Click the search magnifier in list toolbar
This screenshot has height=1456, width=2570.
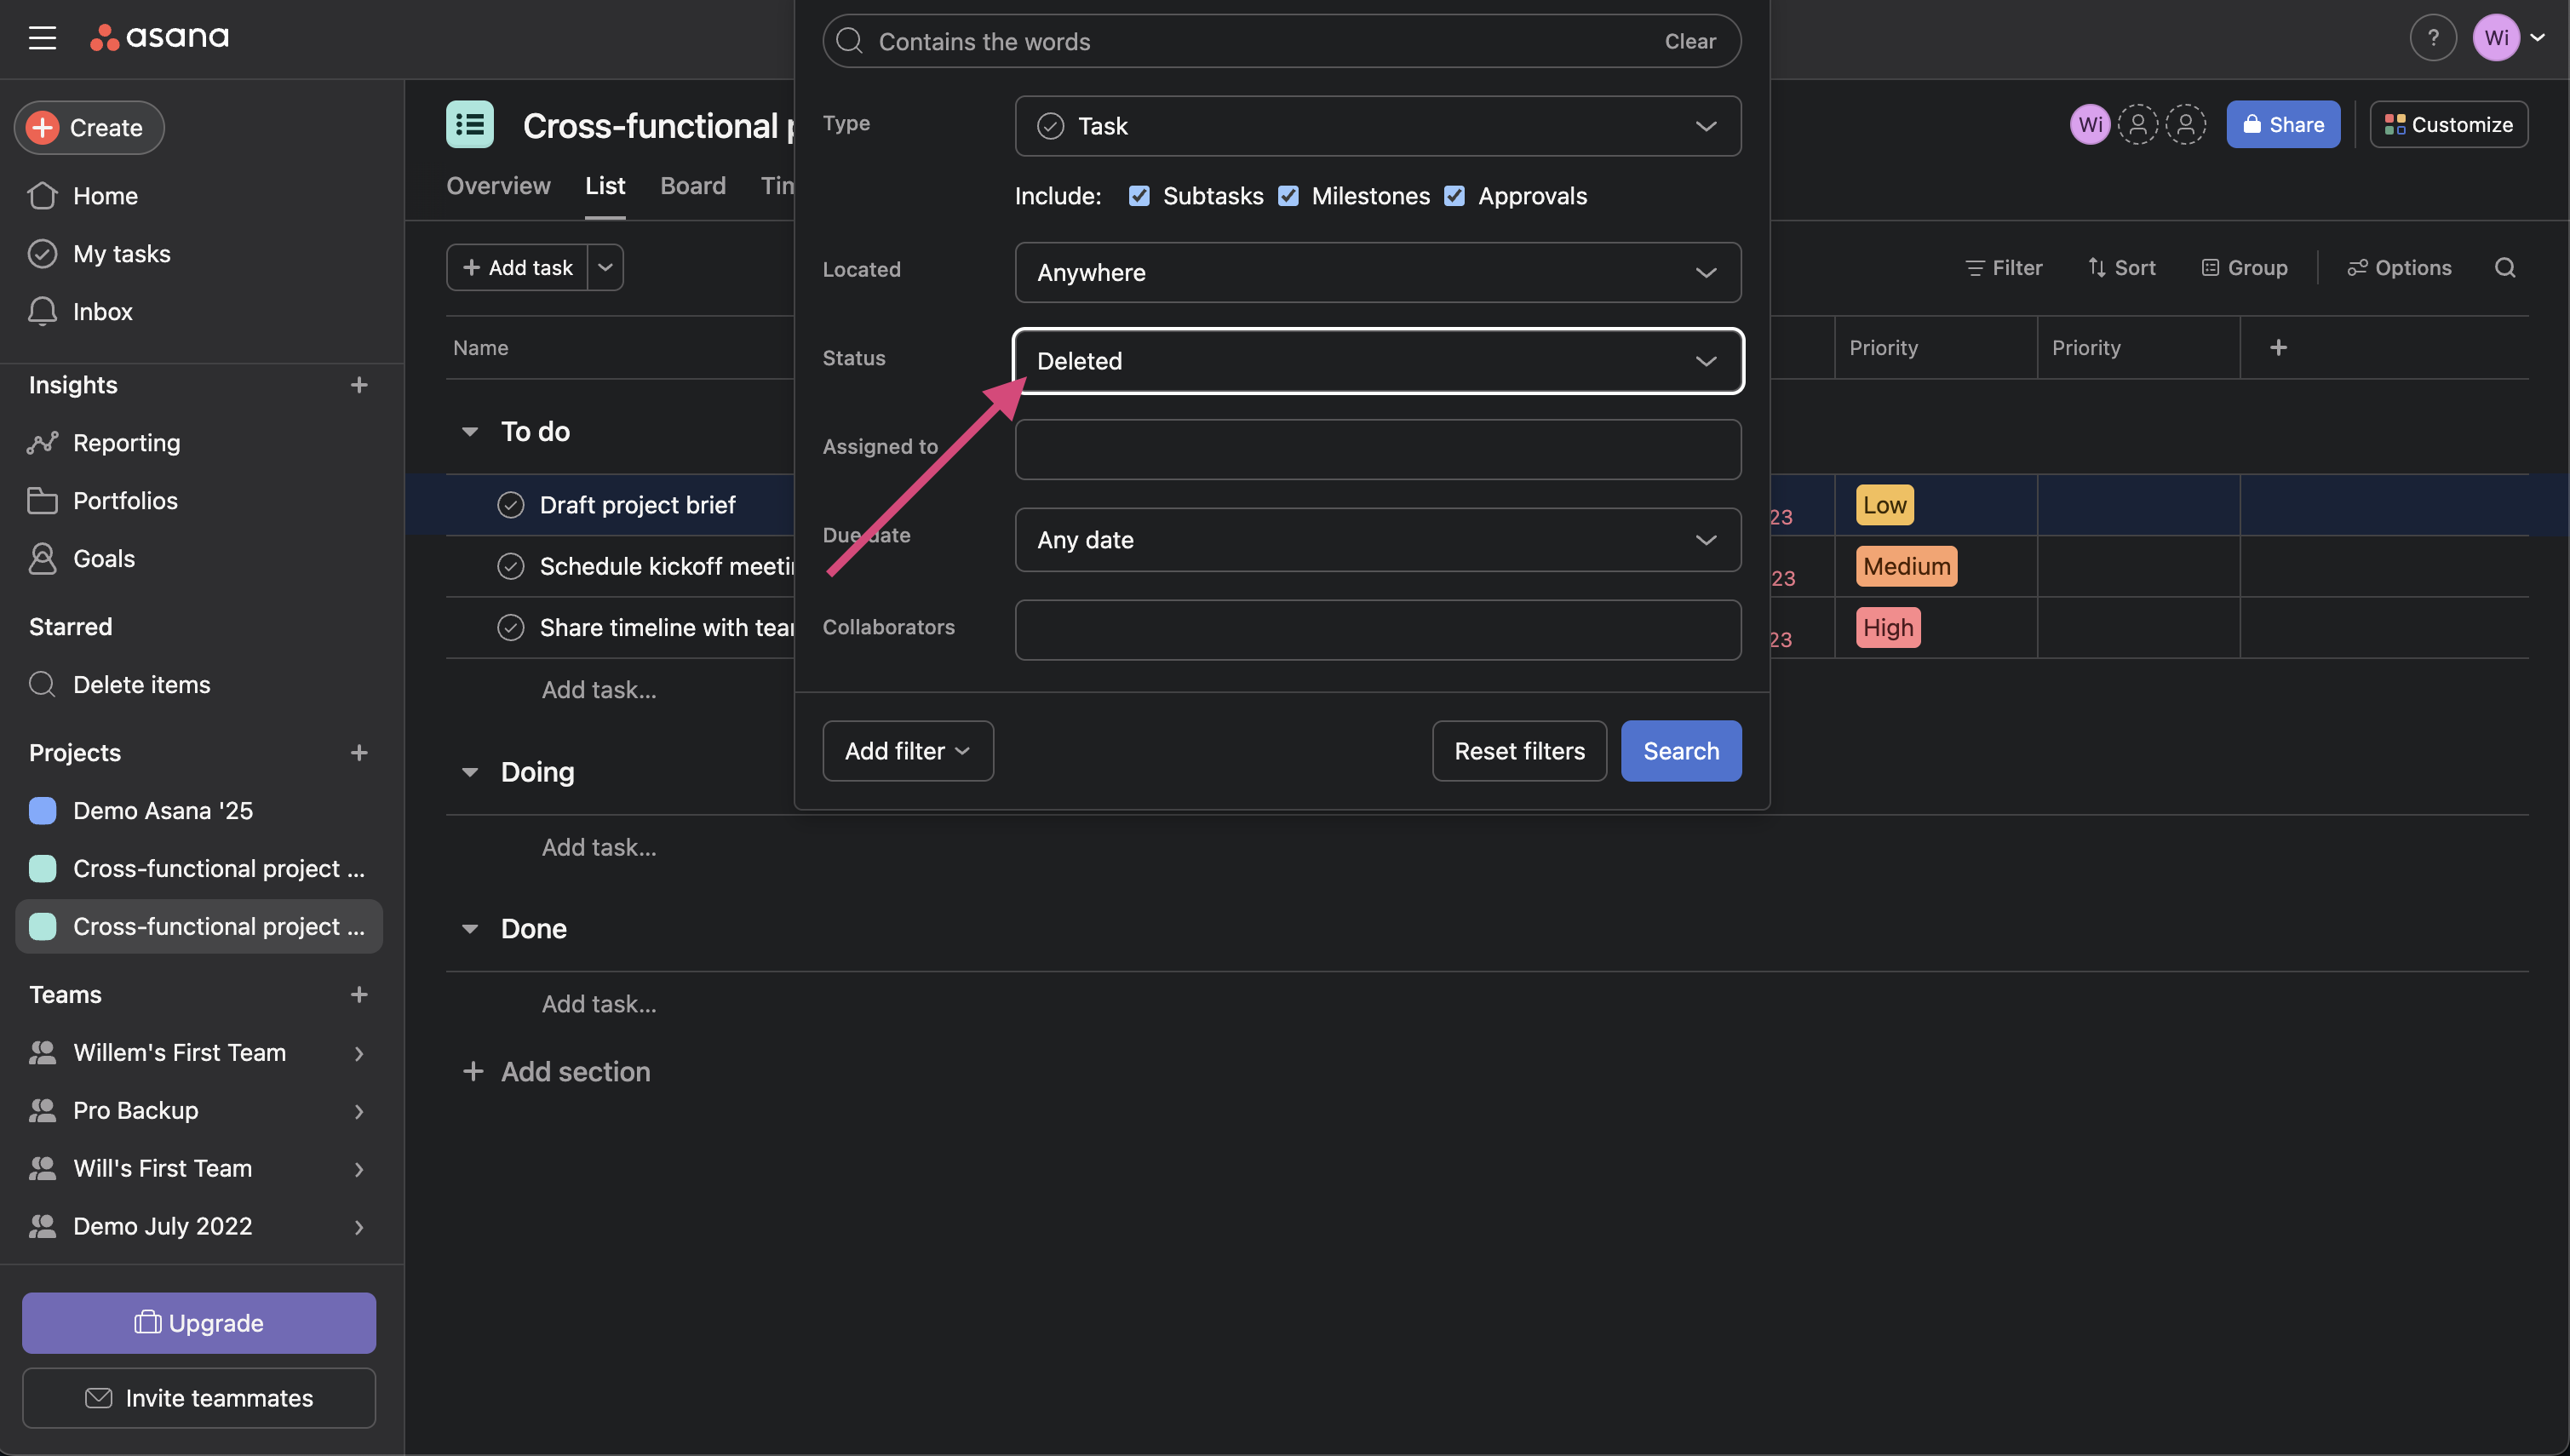(x=2504, y=268)
